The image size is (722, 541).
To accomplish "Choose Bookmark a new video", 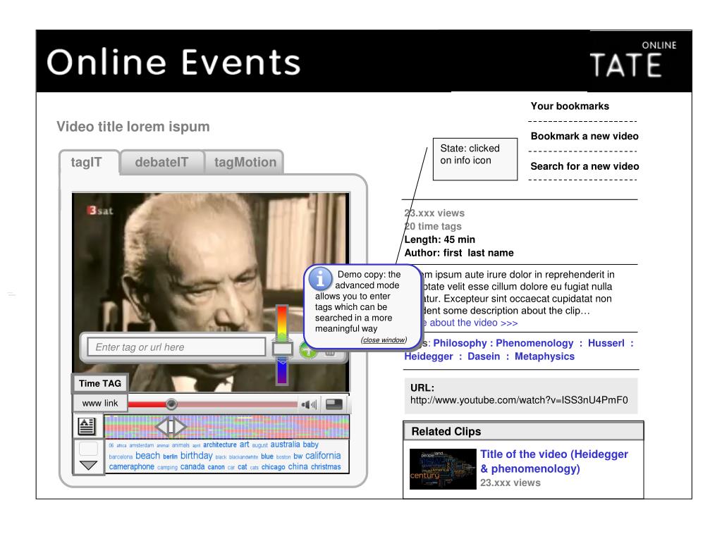I will coord(585,136).
